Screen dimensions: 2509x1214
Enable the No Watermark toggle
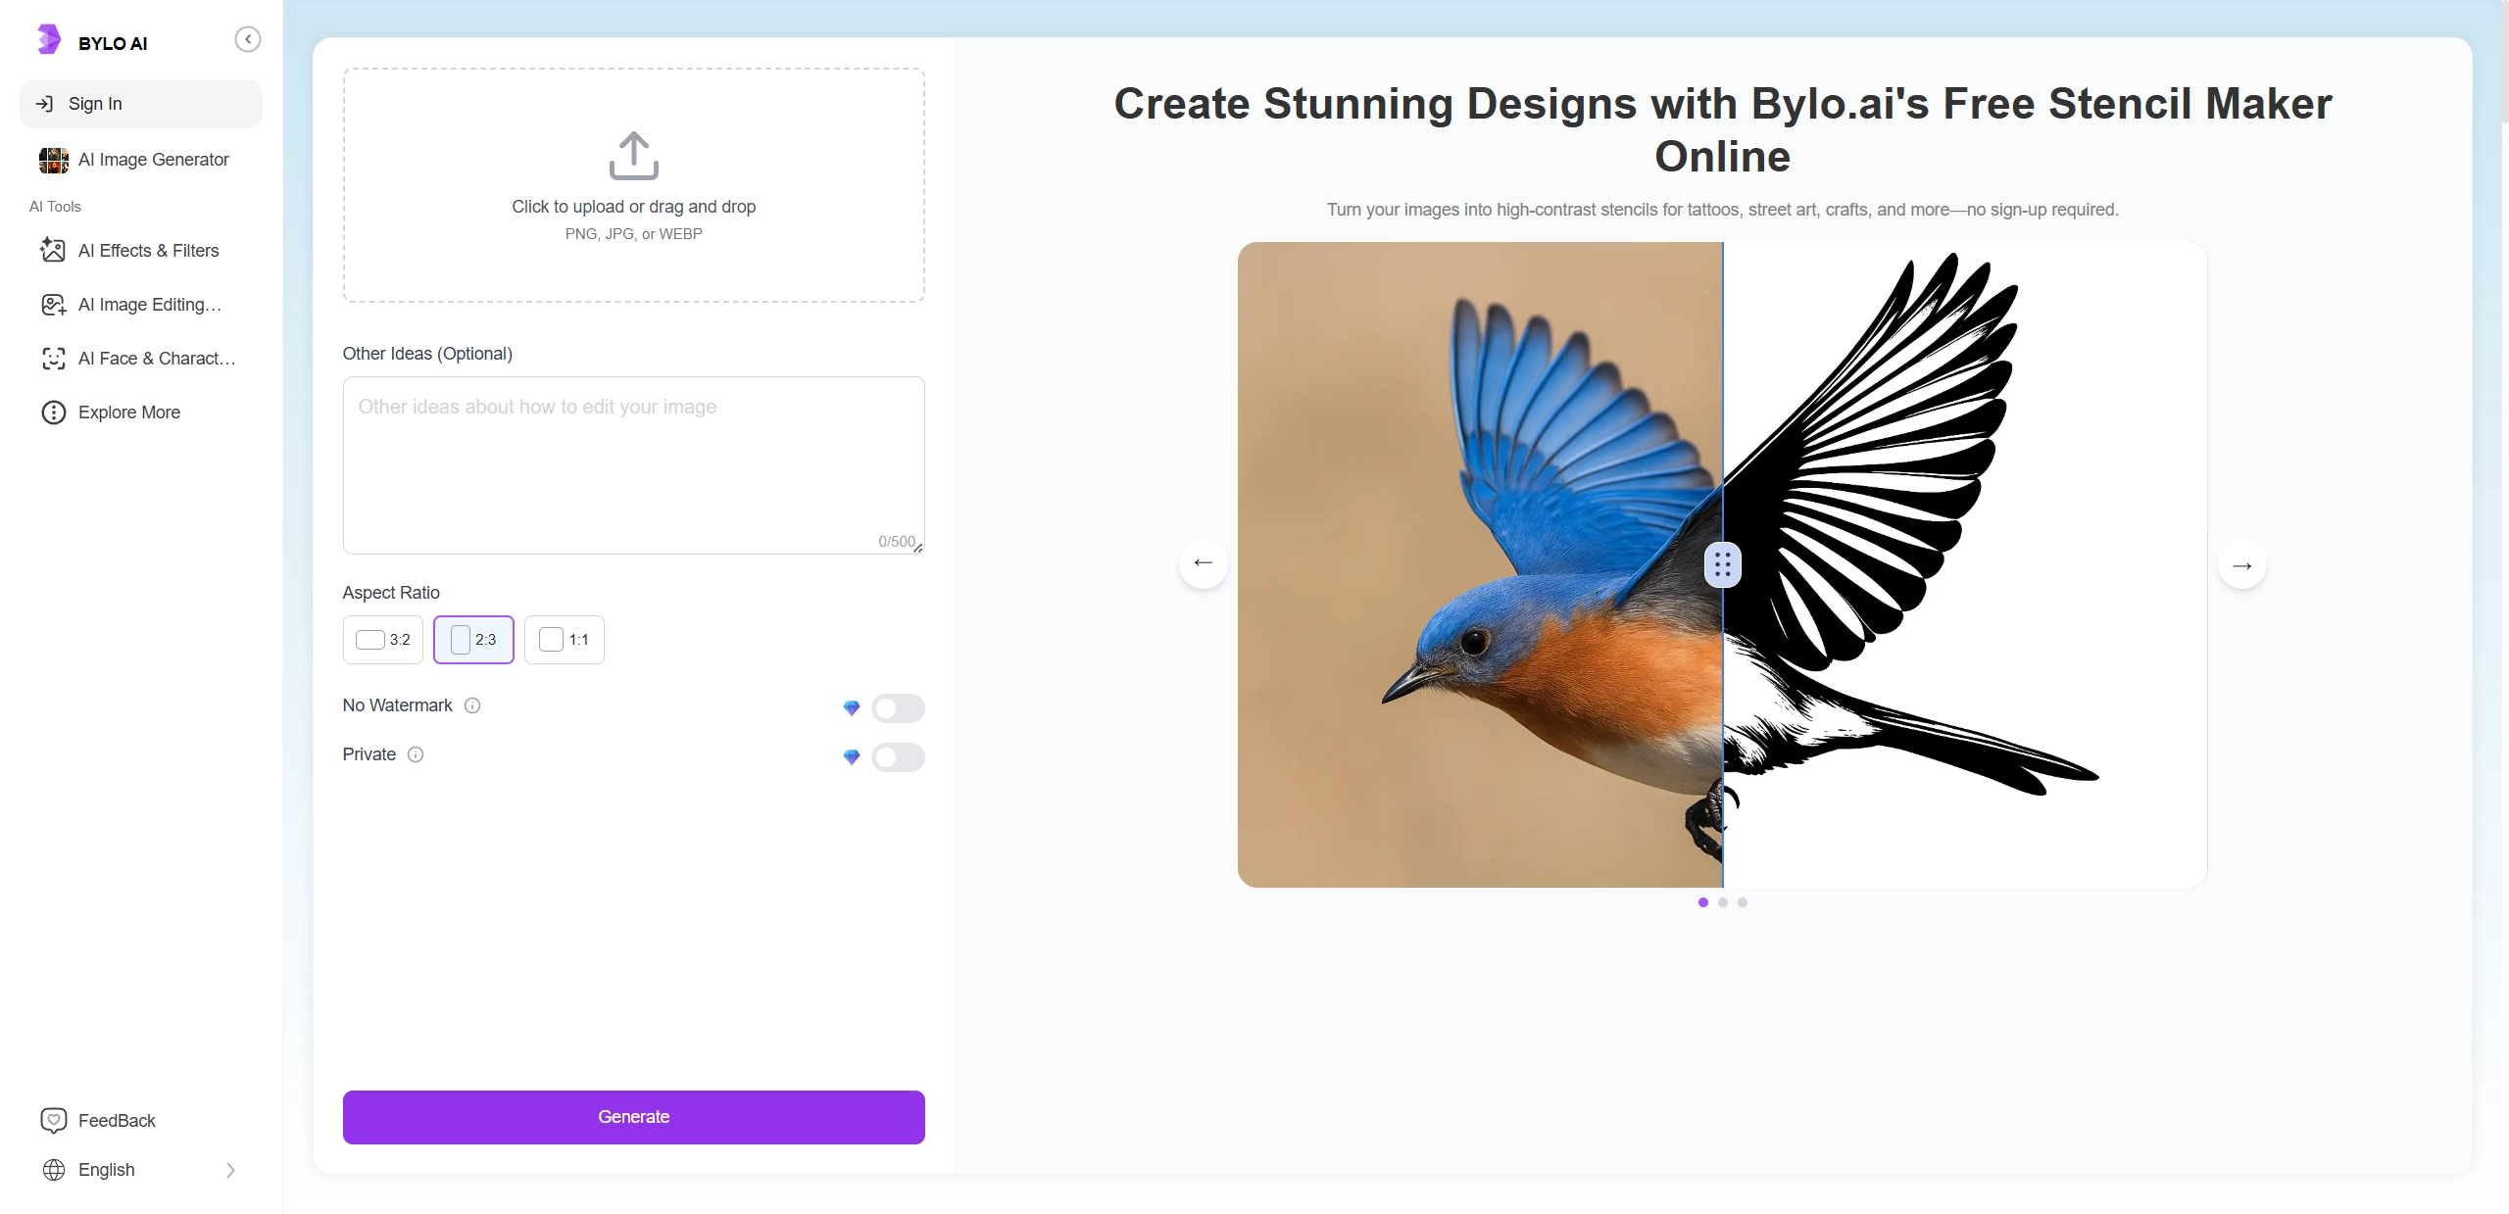tap(897, 707)
